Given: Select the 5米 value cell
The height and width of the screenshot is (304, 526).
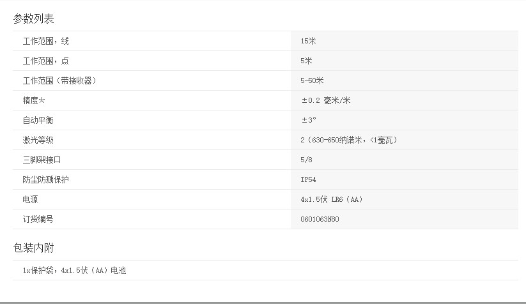Looking at the screenshot, I should [x=307, y=61].
